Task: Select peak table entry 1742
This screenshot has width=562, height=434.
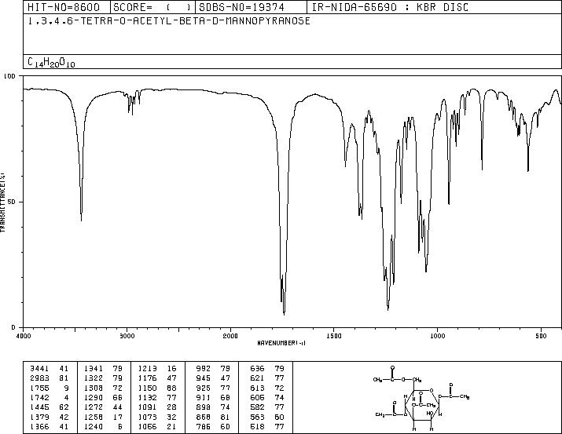Action: point(49,397)
